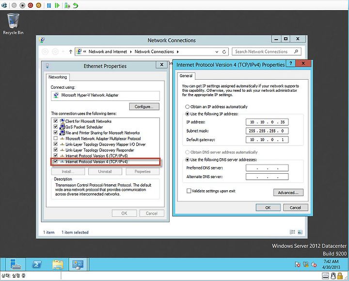Refresh the Network Connections address bar
The image size is (349, 281).
(x=224, y=52)
